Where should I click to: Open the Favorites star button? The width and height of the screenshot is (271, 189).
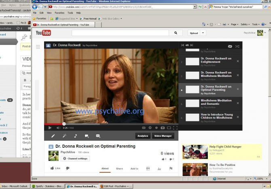tap(40, 19)
